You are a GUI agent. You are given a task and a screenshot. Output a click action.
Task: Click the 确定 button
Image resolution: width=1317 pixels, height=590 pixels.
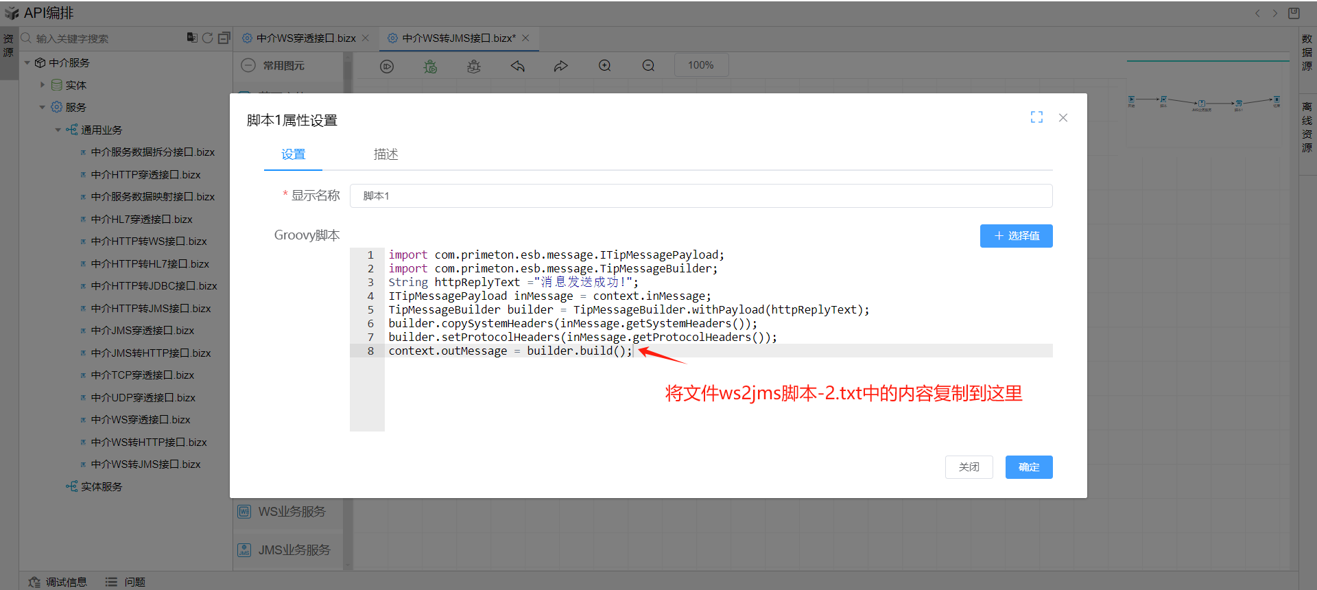1028,467
